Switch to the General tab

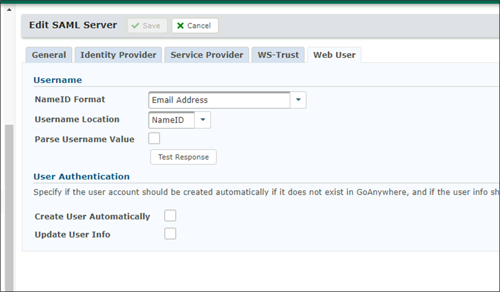point(49,55)
